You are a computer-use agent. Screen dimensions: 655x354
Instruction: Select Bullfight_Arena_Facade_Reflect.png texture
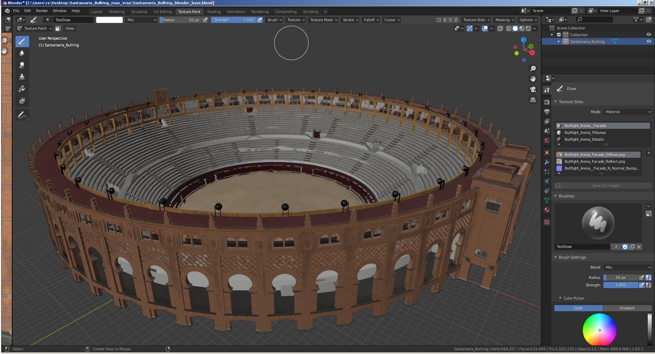point(598,162)
